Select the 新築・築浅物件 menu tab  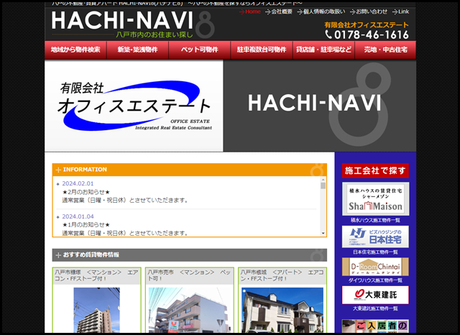coord(137,50)
